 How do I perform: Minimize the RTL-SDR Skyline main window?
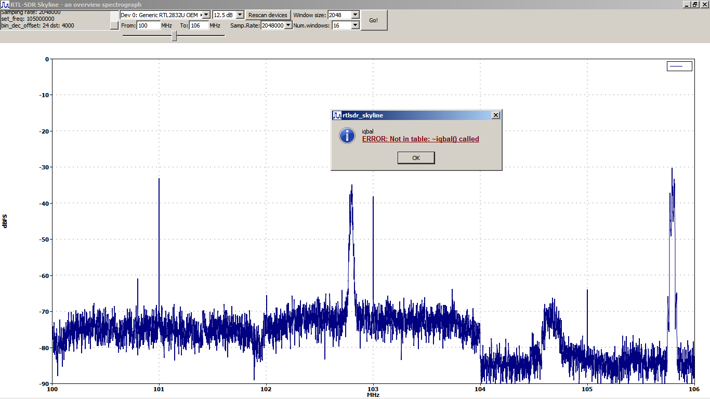(x=686, y=4)
